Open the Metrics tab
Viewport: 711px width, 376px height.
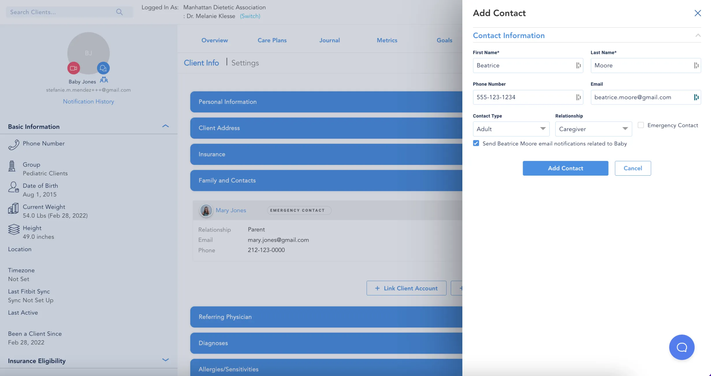387,40
